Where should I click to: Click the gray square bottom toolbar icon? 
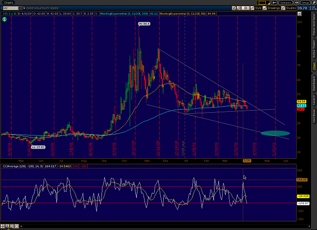click(x=12, y=226)
